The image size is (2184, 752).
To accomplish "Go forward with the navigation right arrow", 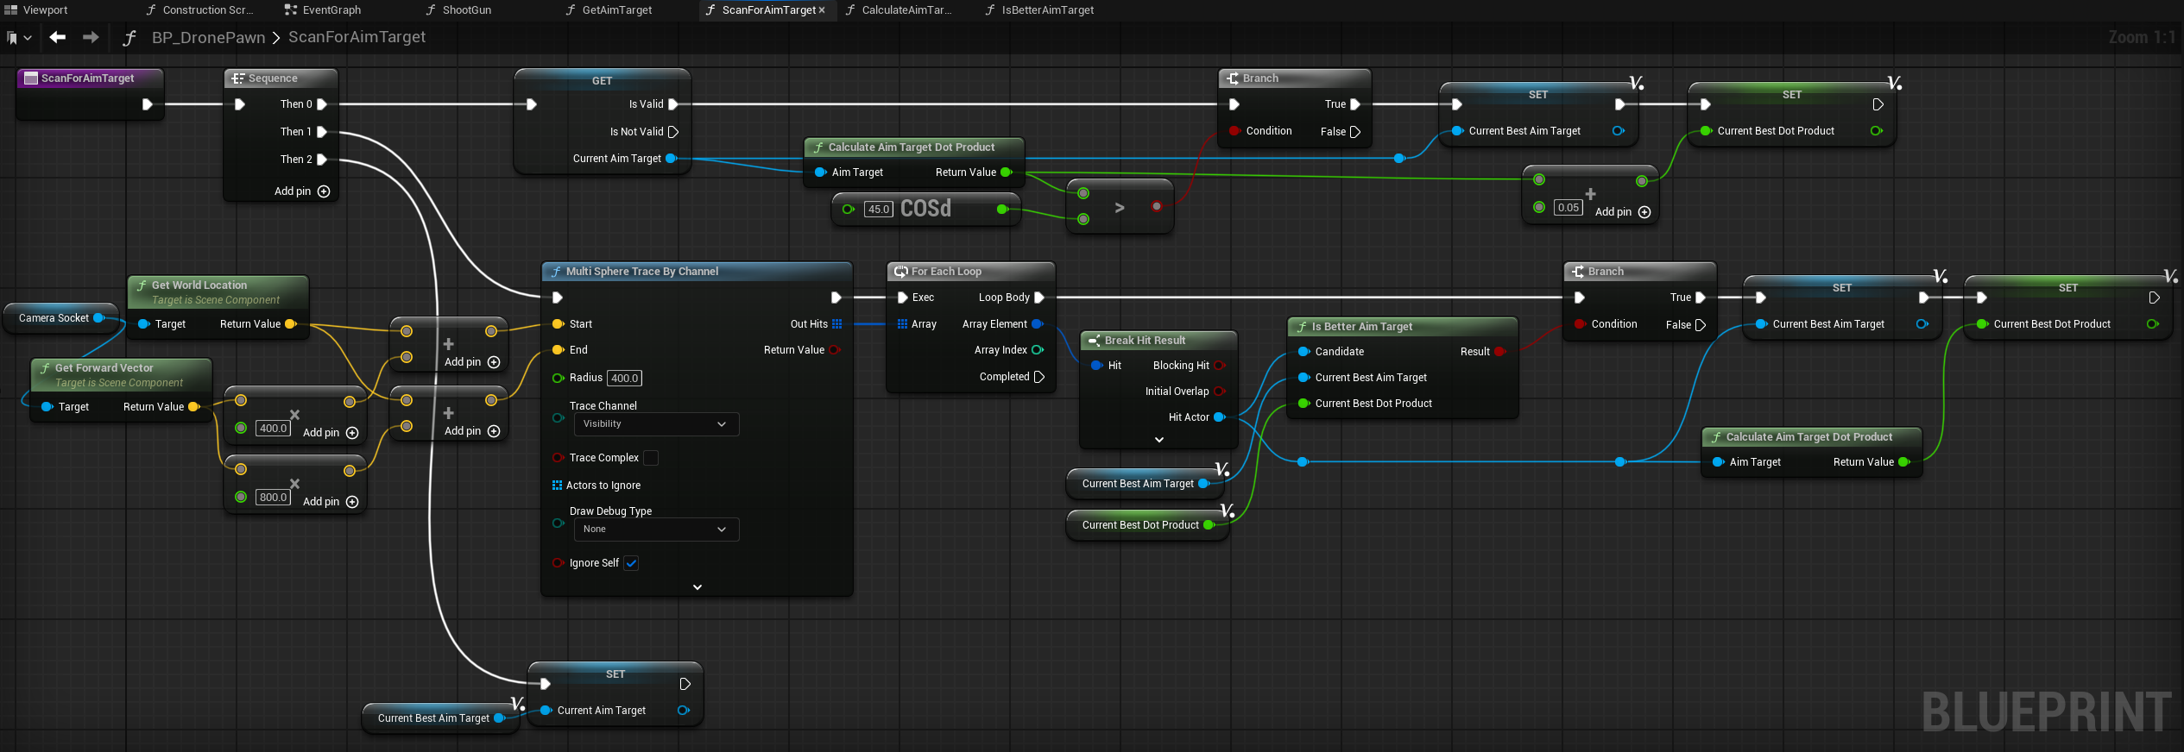I will [91, 37].
